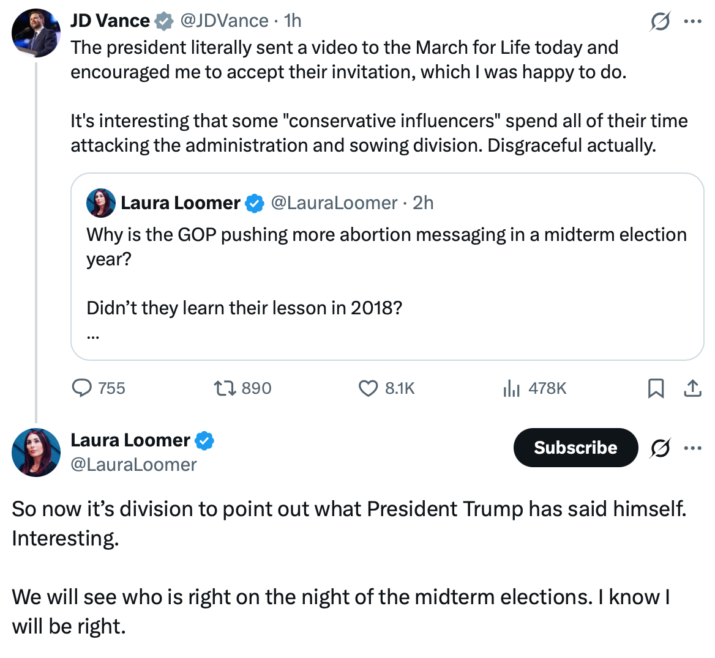Click Grok icon on JD Vance's post
This screenshot has width=715, height=658.
(660, 22)
